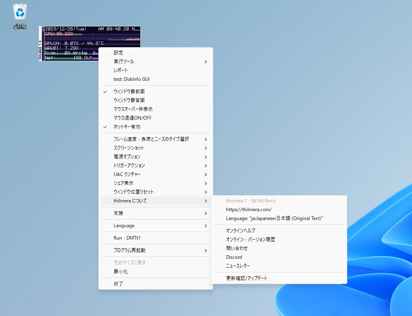Enable ウィンドウ最背面 option
This screenshot has height=316, width=412.
156,100
